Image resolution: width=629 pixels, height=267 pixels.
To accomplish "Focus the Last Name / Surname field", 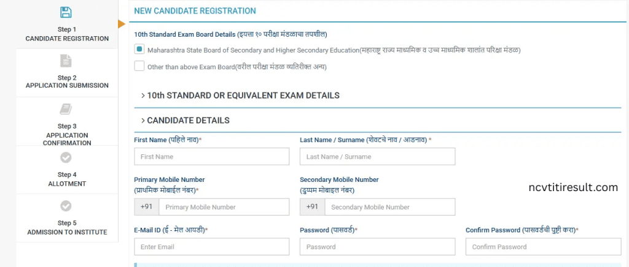I will click(377, 157).
